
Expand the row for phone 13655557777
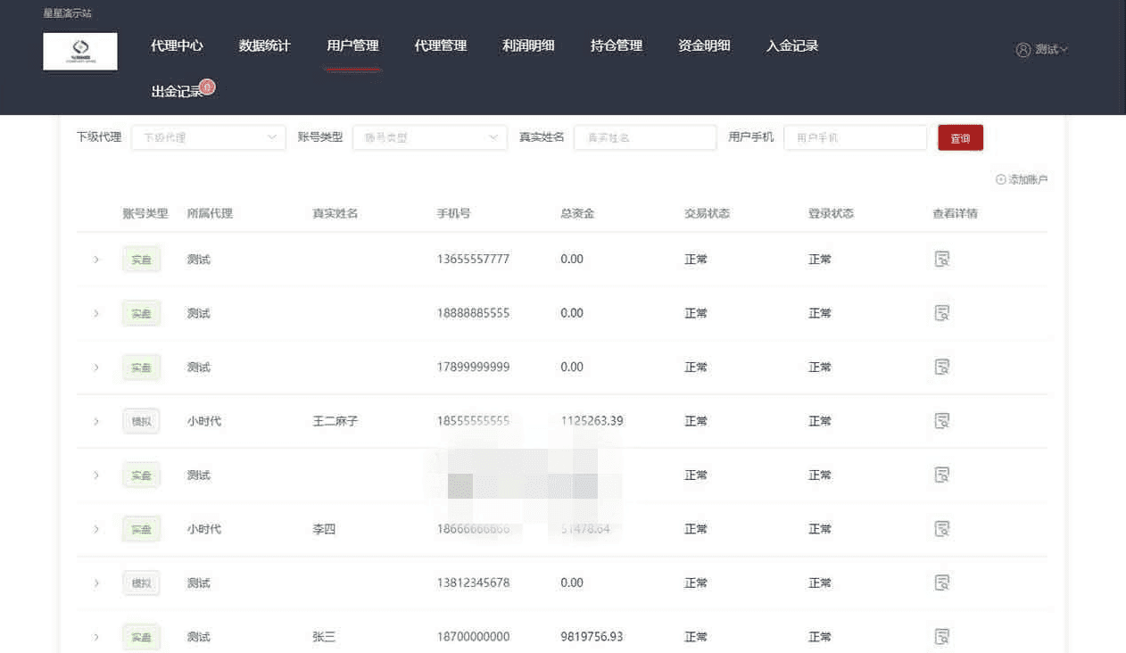[x=96, y=260]
